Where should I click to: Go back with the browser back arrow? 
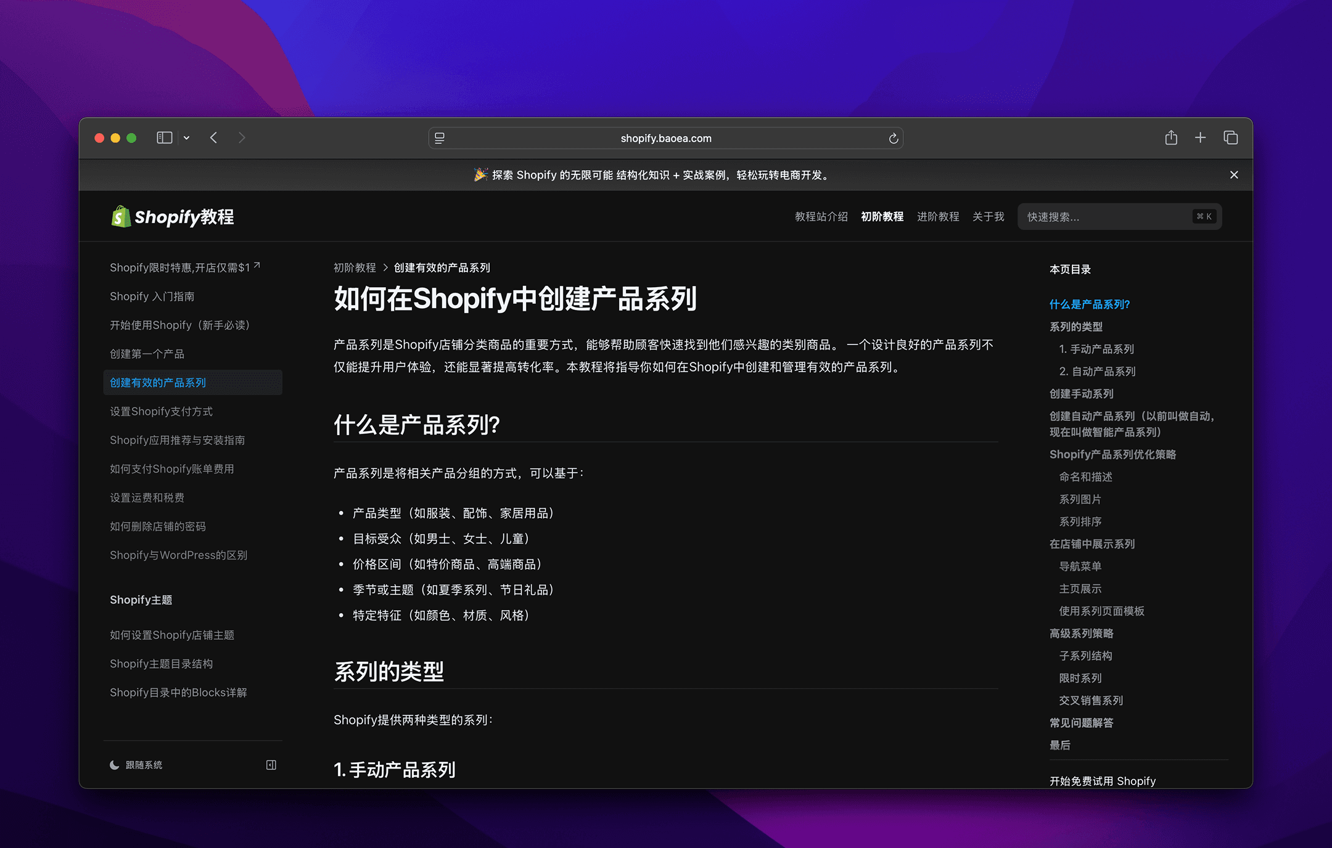[213, 138]
